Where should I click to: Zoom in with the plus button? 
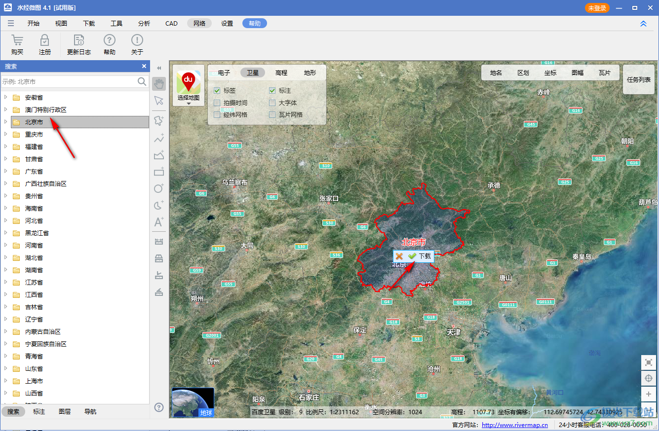tap(649, 394)
